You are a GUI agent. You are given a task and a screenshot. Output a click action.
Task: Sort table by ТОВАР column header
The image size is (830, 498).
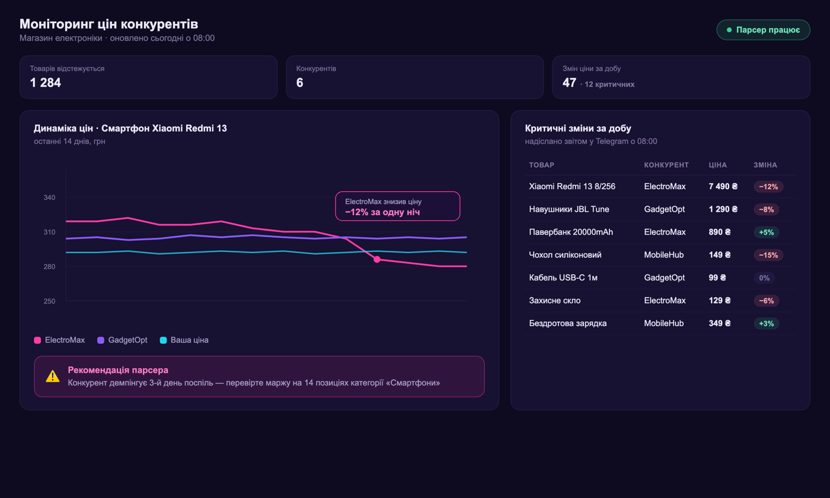(542, 165)
